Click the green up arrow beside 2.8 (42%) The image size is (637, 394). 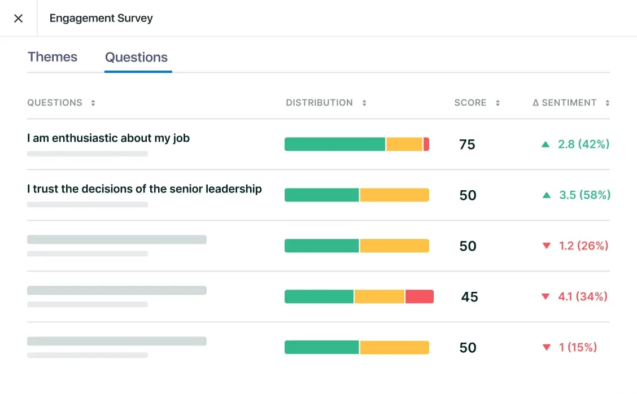click(546, 145)
